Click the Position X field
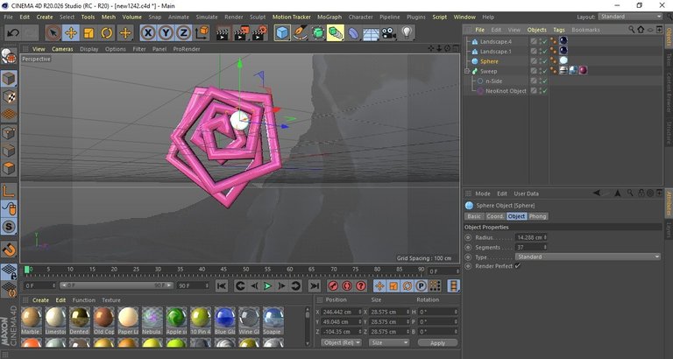 tap(342, 312)
